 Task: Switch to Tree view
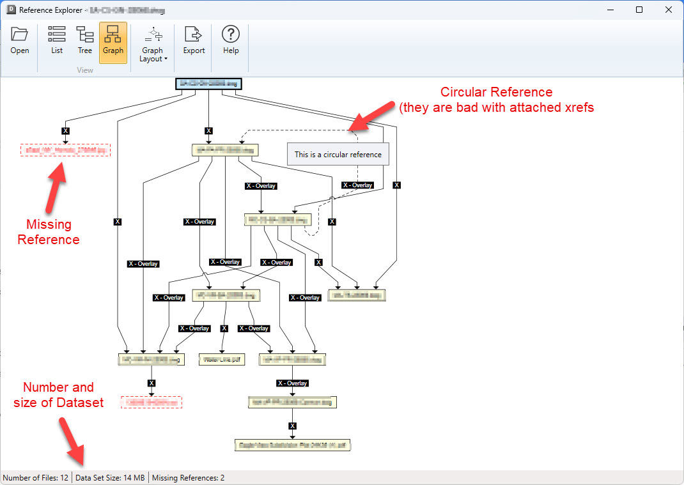[85, 41]
